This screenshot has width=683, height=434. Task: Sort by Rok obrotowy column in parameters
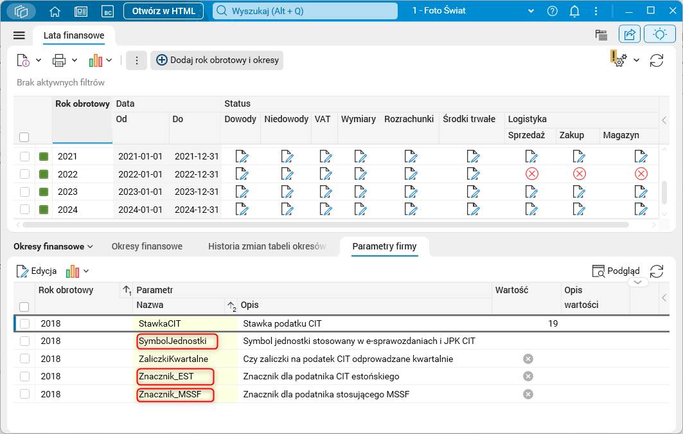click(x=66, y=290)
